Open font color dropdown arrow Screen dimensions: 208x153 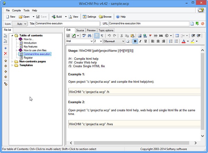(x=188, y=41)
